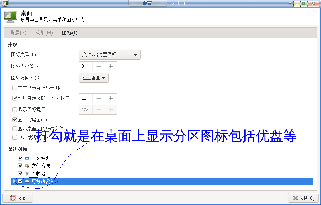Screen dimensions: 321x205
Task: Click the Trash icon in default icons list
Action: coord(27,174)
